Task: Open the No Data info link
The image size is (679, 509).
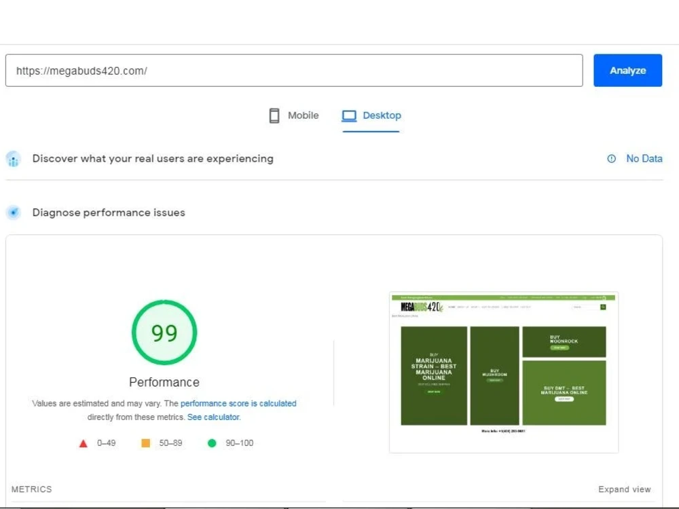Action: 644,159
